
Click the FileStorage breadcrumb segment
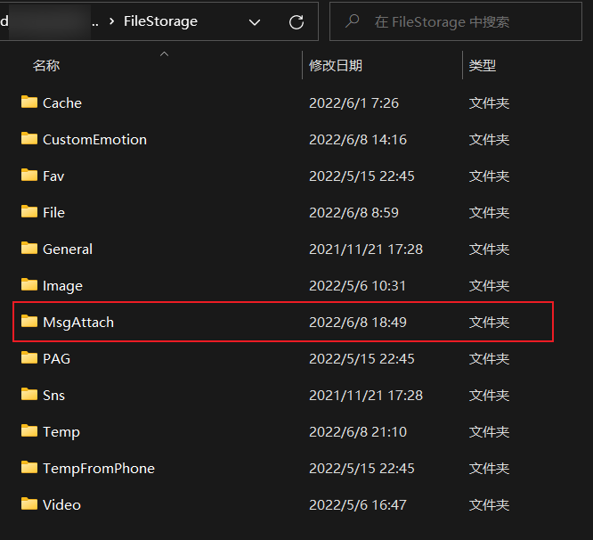click(160, 21)
